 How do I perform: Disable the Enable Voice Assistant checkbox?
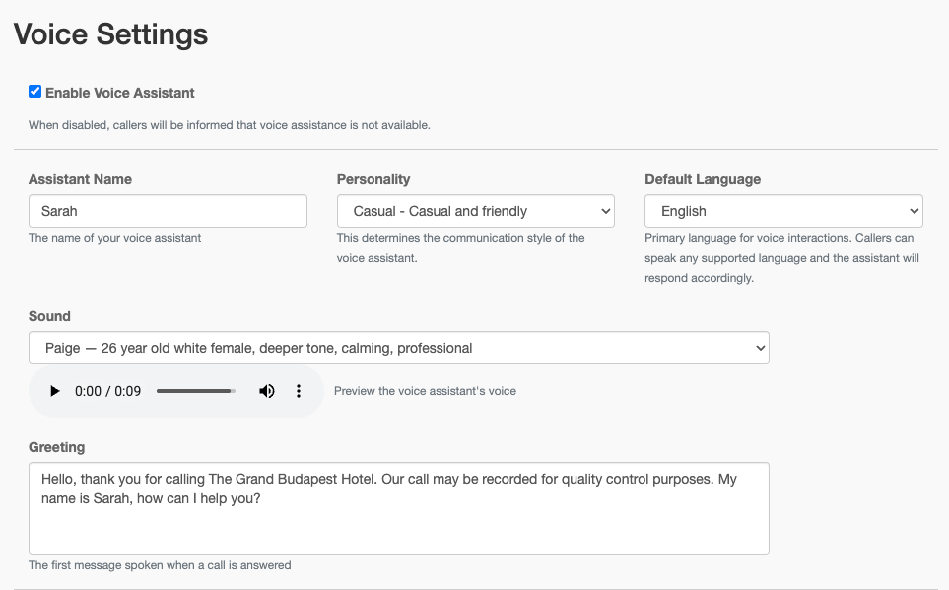tap(35, 92)
